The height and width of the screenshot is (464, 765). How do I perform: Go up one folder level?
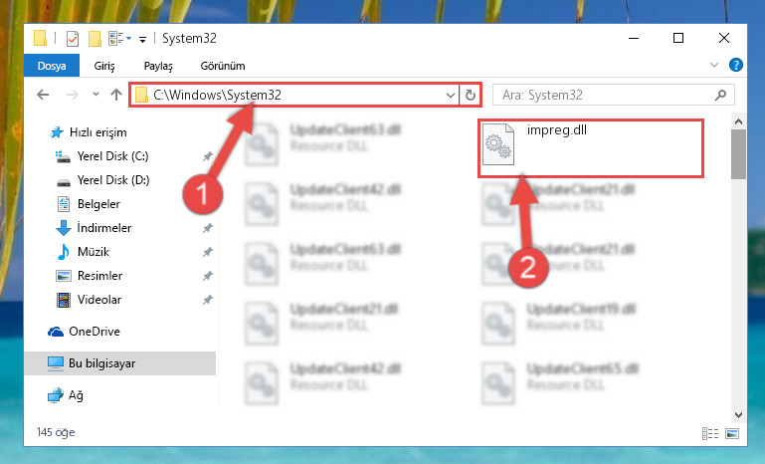tap(116, 95)
